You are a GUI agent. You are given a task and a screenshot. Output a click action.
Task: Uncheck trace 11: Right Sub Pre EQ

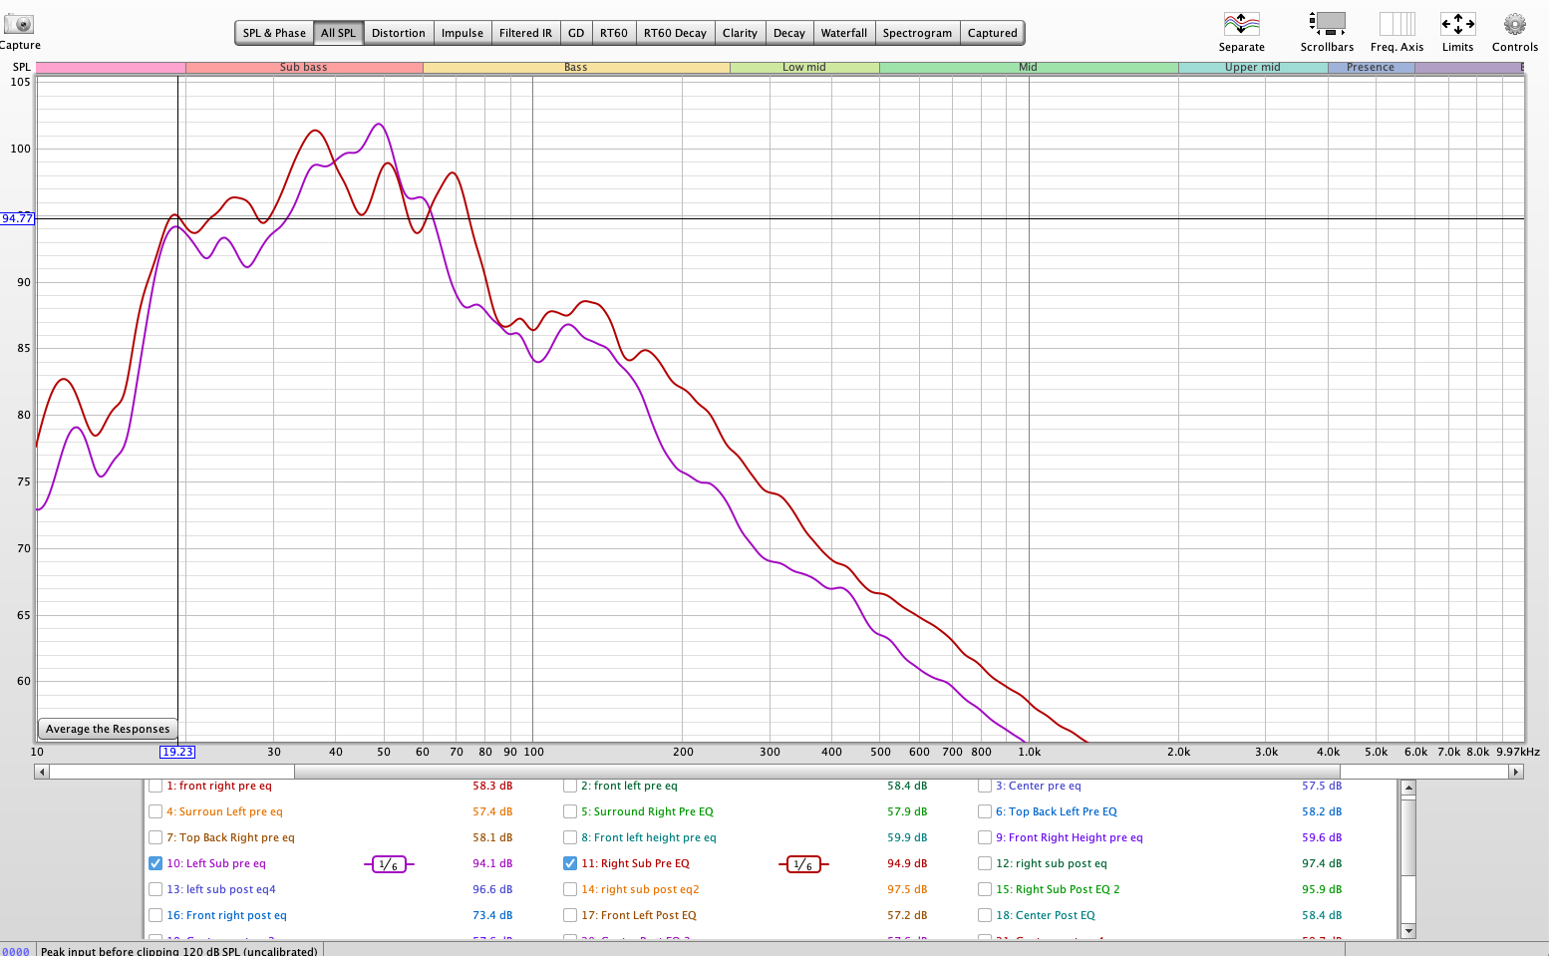coord(570,863)
